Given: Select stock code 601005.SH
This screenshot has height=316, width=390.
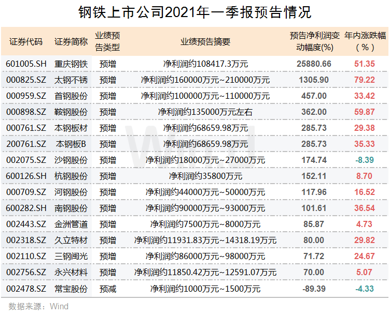Looking at the screenshot, I should click(x=26, y=64).
